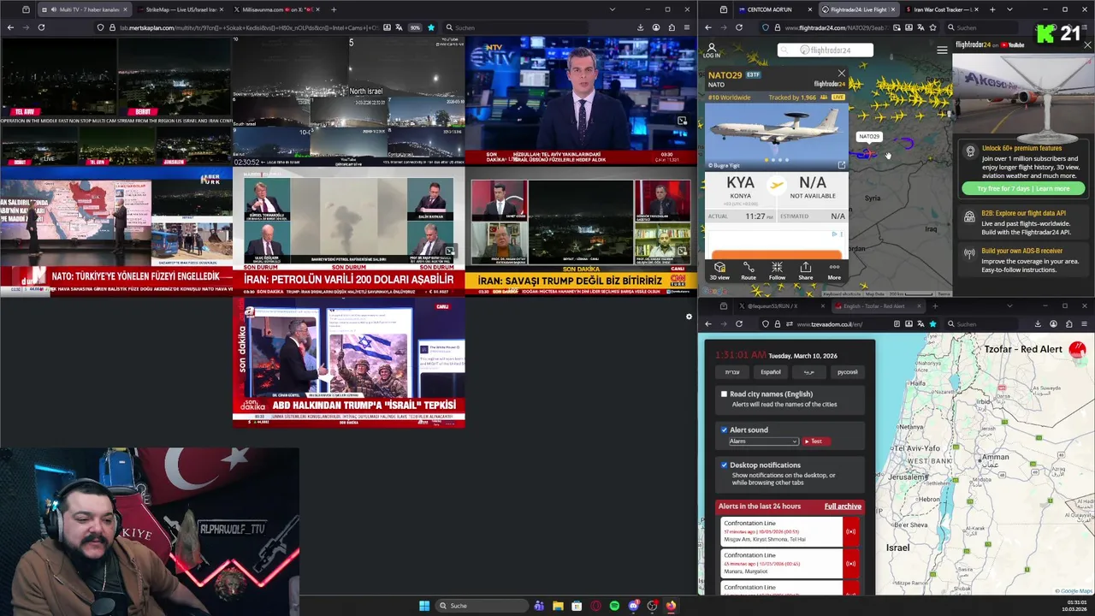Click Manara, Margaliot alert entry

[x=782, y=563]
